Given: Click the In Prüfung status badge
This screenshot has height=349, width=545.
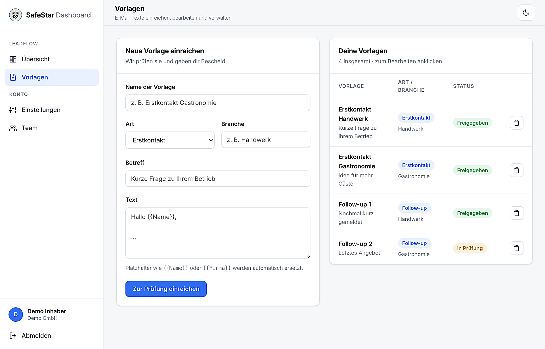Looking at the screenshot, I should (x=470, y=248).
